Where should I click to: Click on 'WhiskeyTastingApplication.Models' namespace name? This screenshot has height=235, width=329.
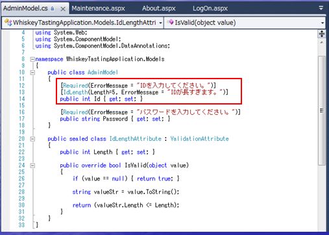pyautogui.click(x=115, y=59)
